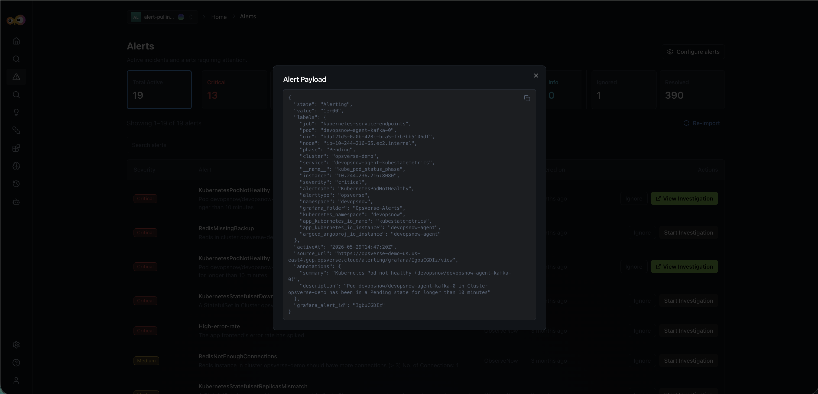Start Investigation for RedisMissingBackup

688,233
